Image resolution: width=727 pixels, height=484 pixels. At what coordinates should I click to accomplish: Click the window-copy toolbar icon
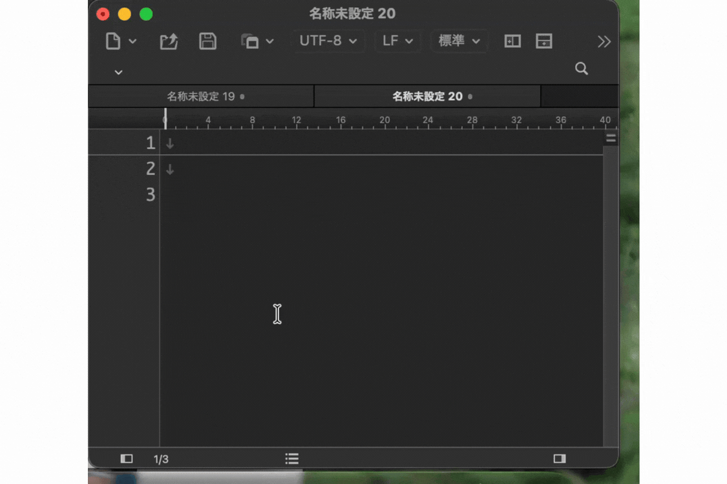pyautogui.click(x=250, y=41)
